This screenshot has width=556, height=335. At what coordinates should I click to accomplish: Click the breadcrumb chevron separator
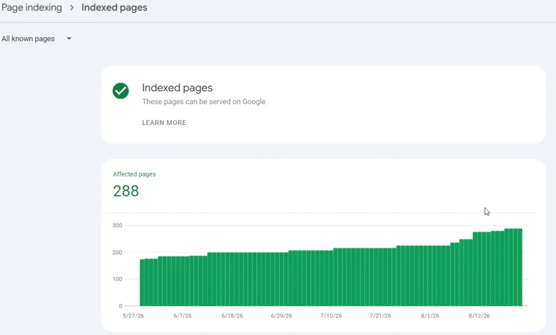72,8
